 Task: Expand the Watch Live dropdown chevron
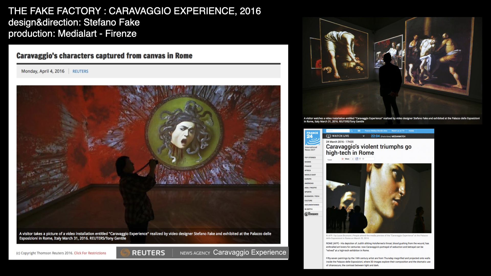point(364,136)
